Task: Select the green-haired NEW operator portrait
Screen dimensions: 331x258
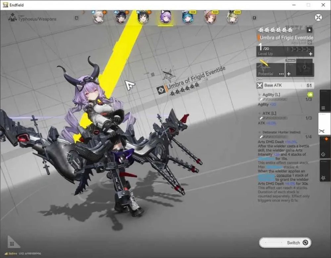Action: tap(232, 17)
